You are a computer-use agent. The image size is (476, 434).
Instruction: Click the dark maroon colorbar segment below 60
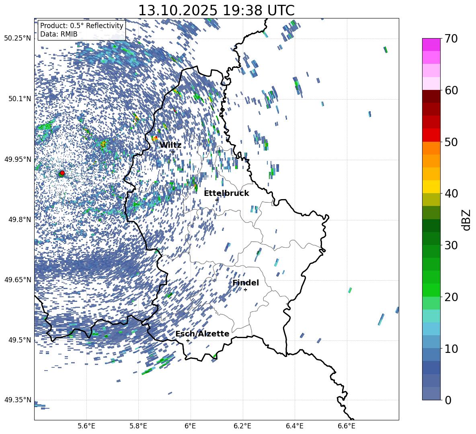pos(431,96)
